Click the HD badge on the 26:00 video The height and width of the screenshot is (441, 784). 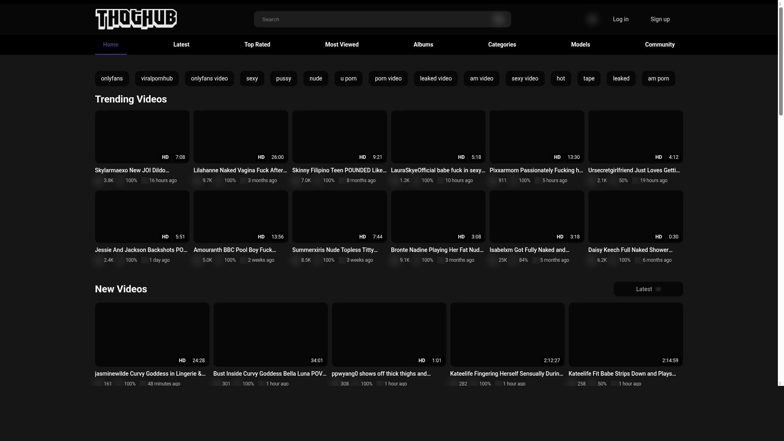[261, 157]
